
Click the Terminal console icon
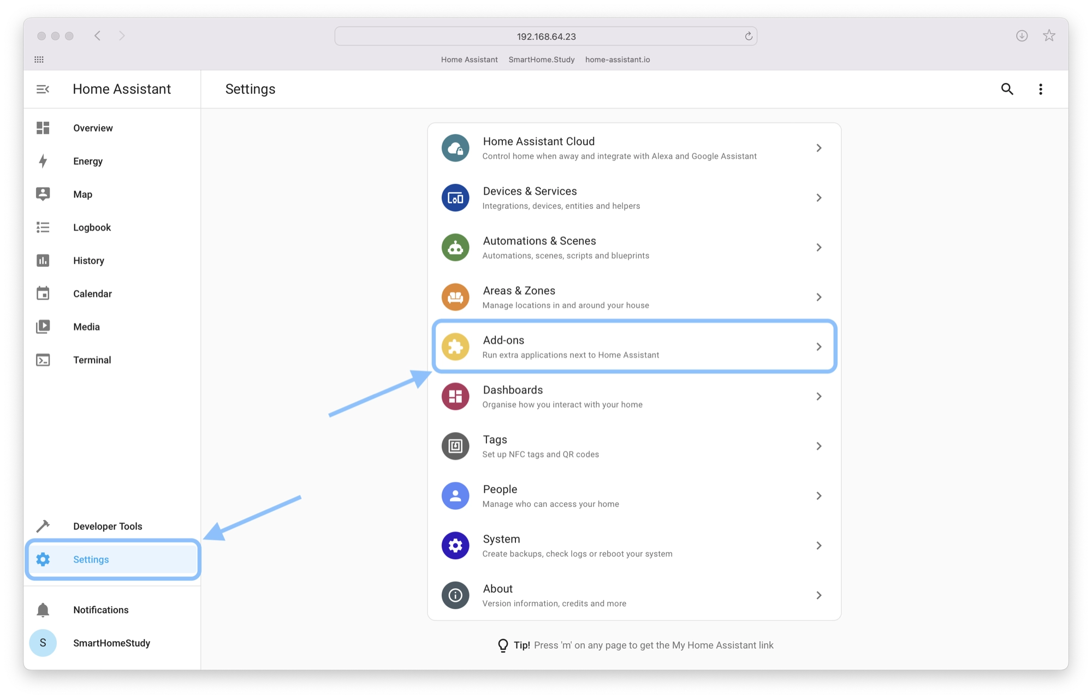(x=43, y=360)
